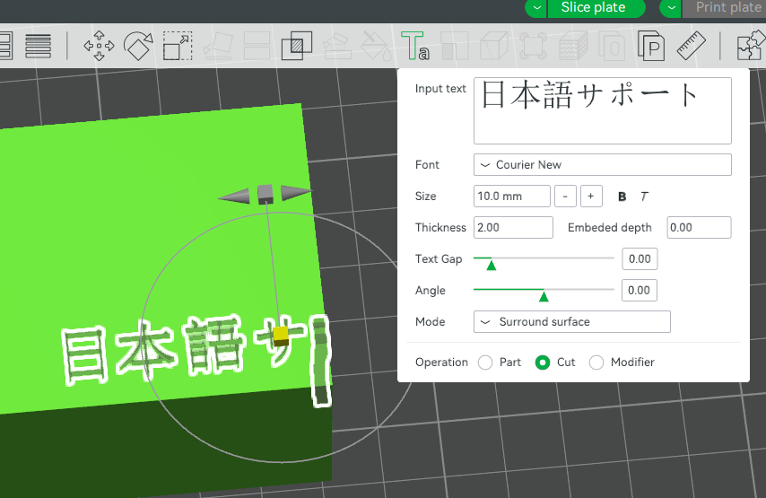Select the Part operation radio button

[x=485, y=363]
